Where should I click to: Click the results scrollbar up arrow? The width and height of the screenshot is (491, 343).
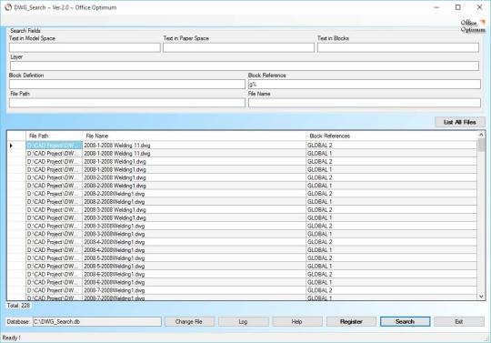coord(481,135)
